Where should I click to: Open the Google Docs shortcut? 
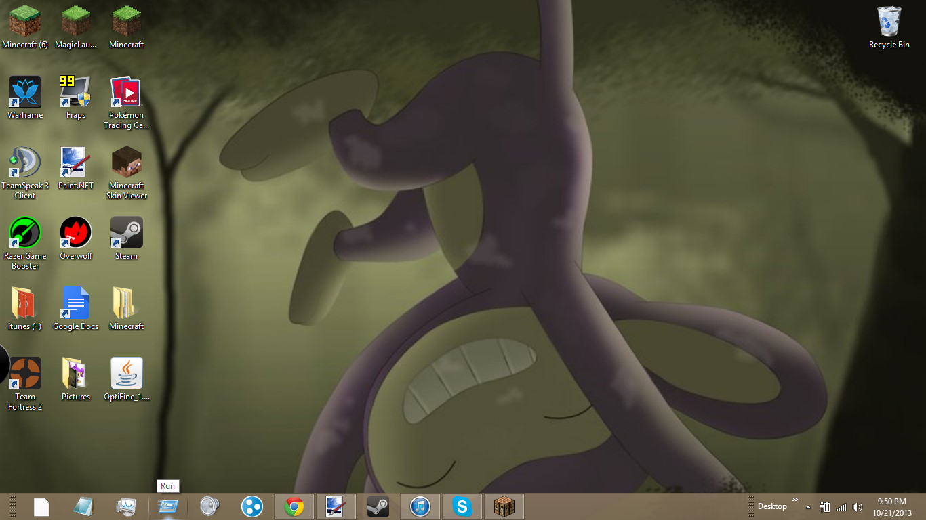76,309
